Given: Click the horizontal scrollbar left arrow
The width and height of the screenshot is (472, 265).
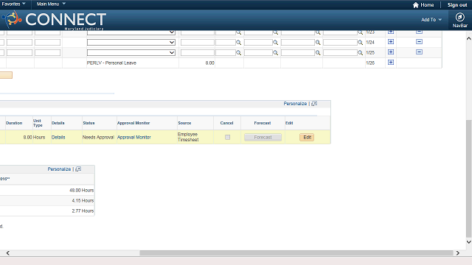Looking at the screenshot, I should 8,253.
